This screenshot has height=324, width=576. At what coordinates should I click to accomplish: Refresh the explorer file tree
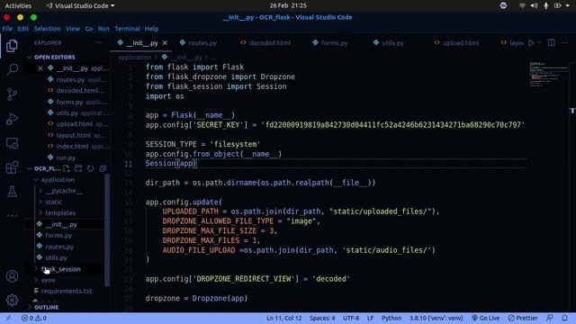(x=90, y=168)
